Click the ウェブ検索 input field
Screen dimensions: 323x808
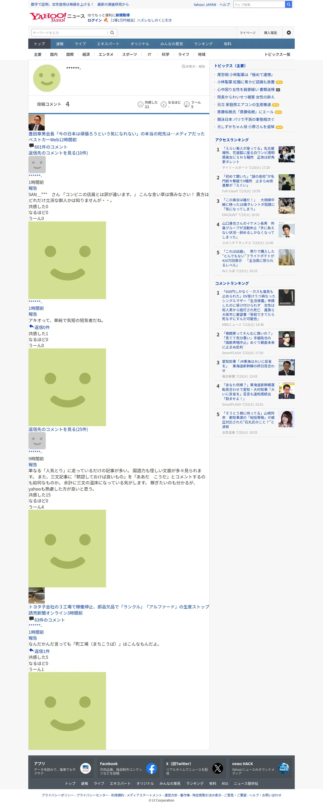coord(259,4)
